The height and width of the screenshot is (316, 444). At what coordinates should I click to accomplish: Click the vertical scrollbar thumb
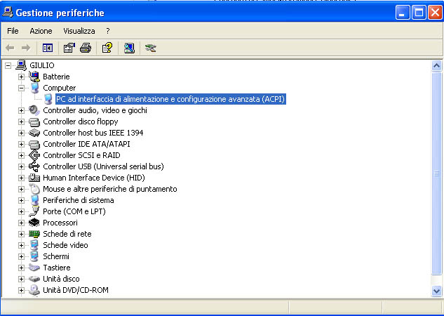(x=437, y=173)
